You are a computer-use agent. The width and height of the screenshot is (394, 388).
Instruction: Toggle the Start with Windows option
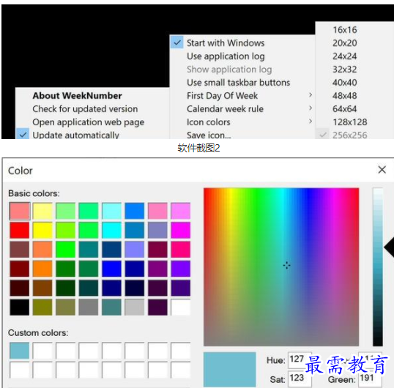click(242, 43)
